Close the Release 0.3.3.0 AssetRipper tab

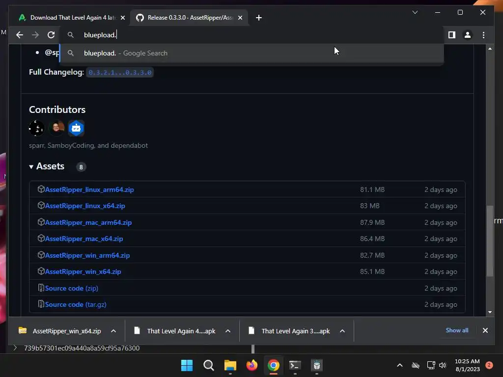click(x=240, y=18)
